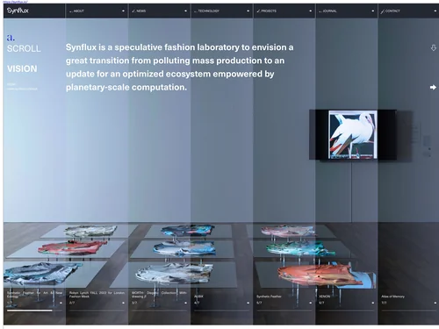The width and height of the screenshot is (439, 329).
Task: Expand the TECHNOLOGY dropdown arrow
Action: tap(248, 11)
